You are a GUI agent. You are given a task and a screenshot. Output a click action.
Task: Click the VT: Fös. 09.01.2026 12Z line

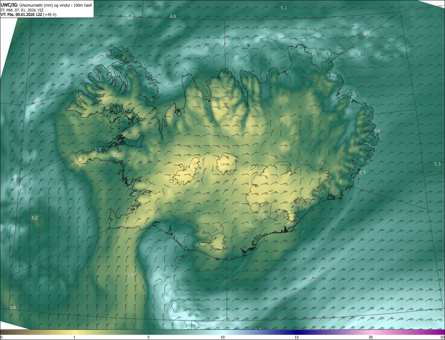pyautogui.click(x=29, y=15)
